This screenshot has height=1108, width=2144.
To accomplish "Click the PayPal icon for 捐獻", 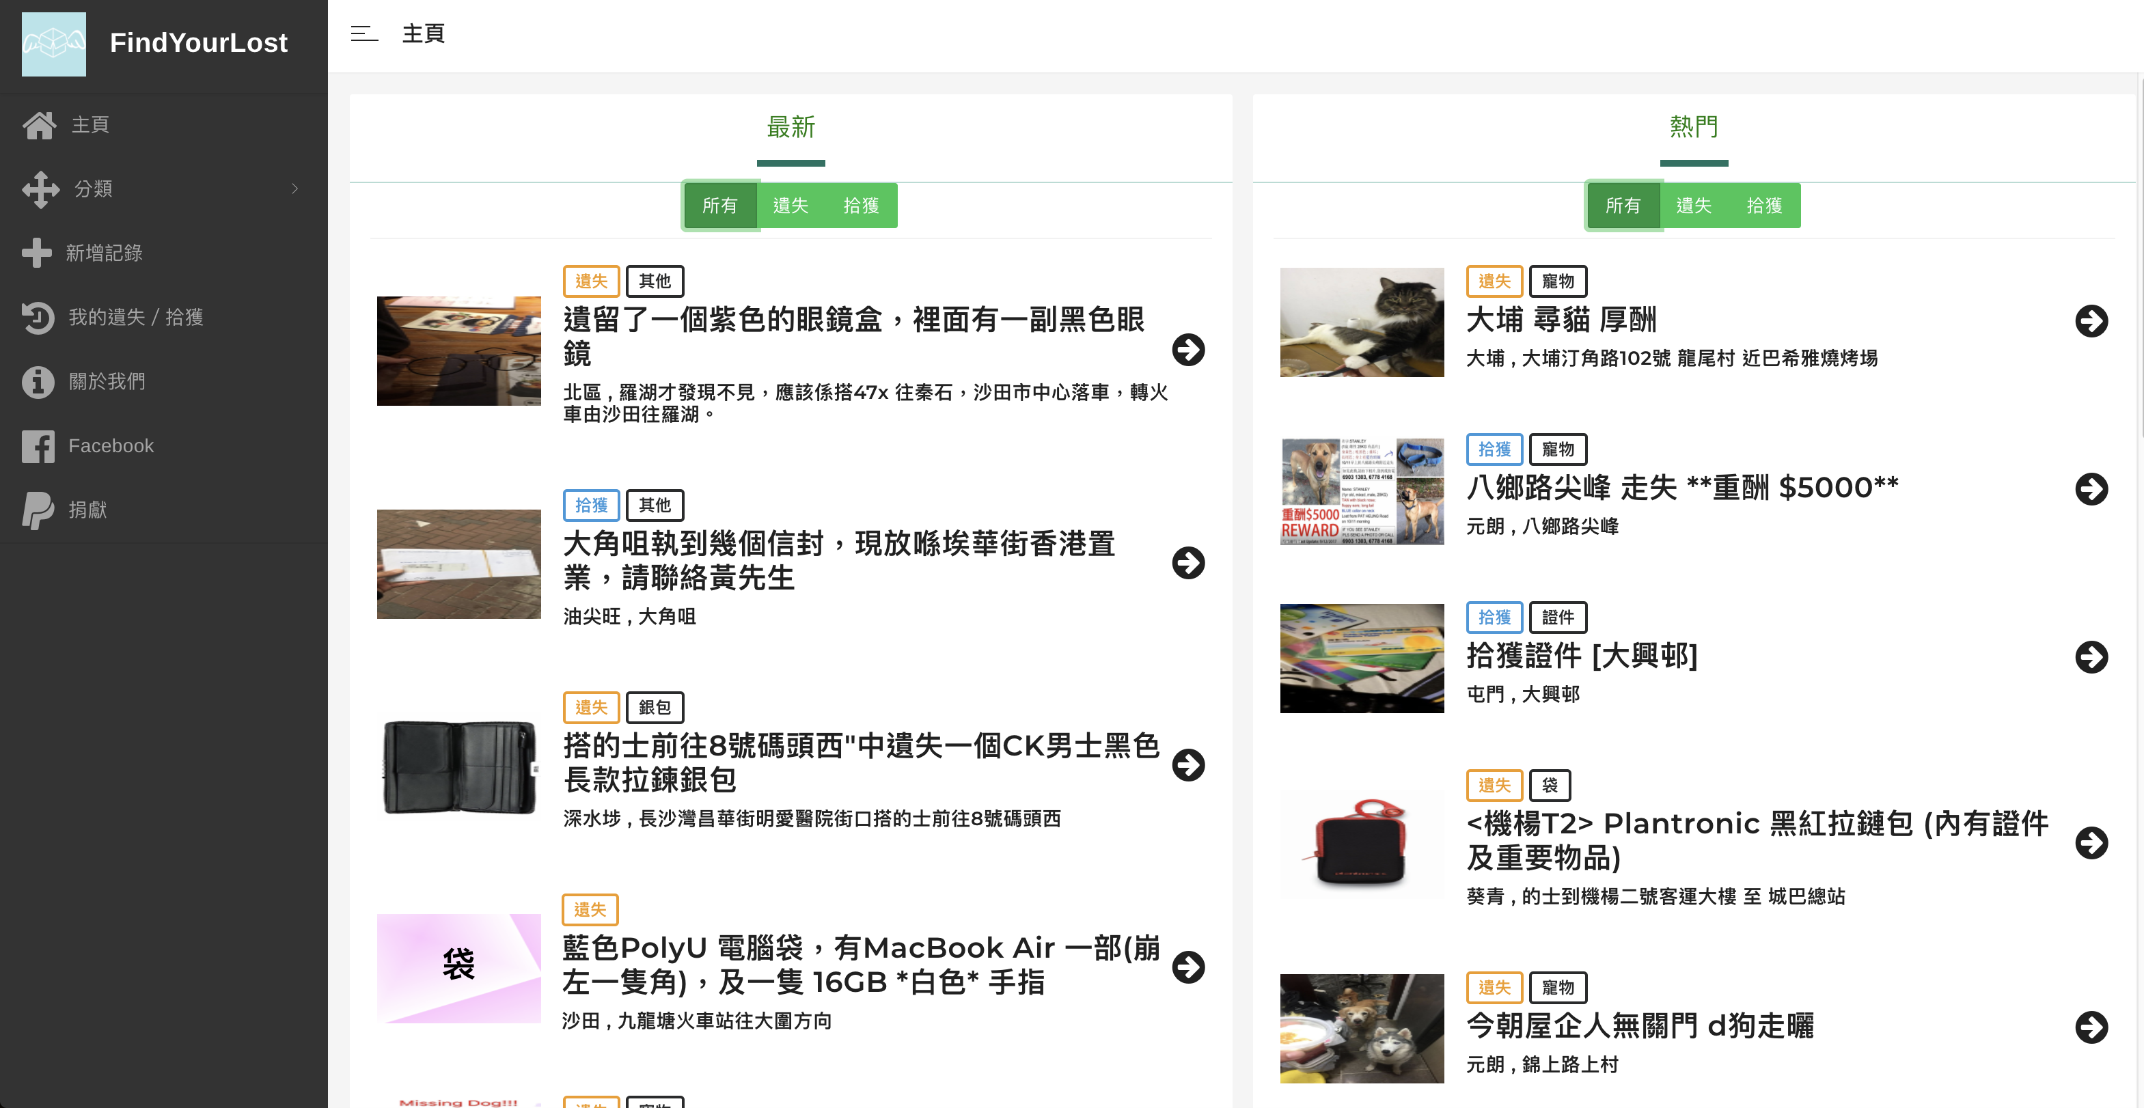I will (38, 510).
